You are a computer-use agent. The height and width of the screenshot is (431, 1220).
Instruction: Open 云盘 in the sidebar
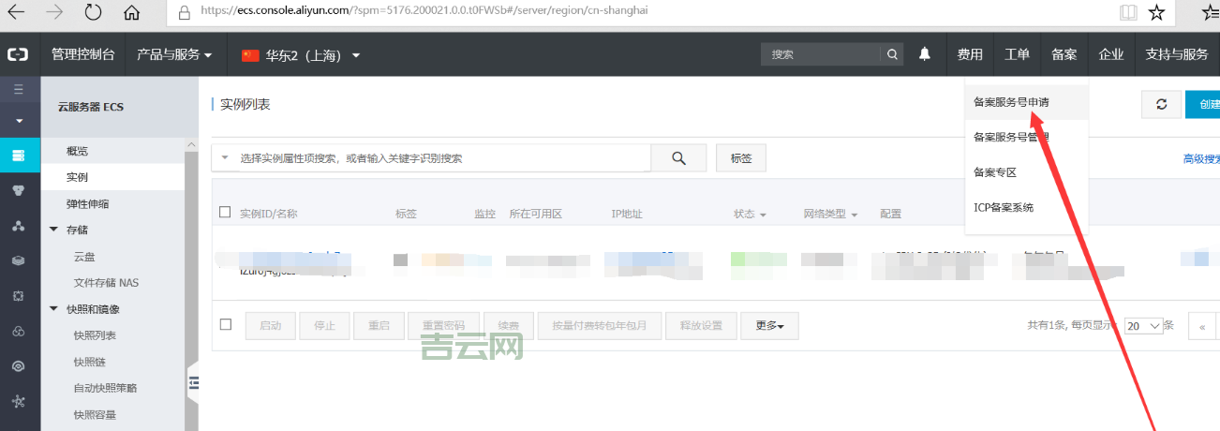(84, 256)
